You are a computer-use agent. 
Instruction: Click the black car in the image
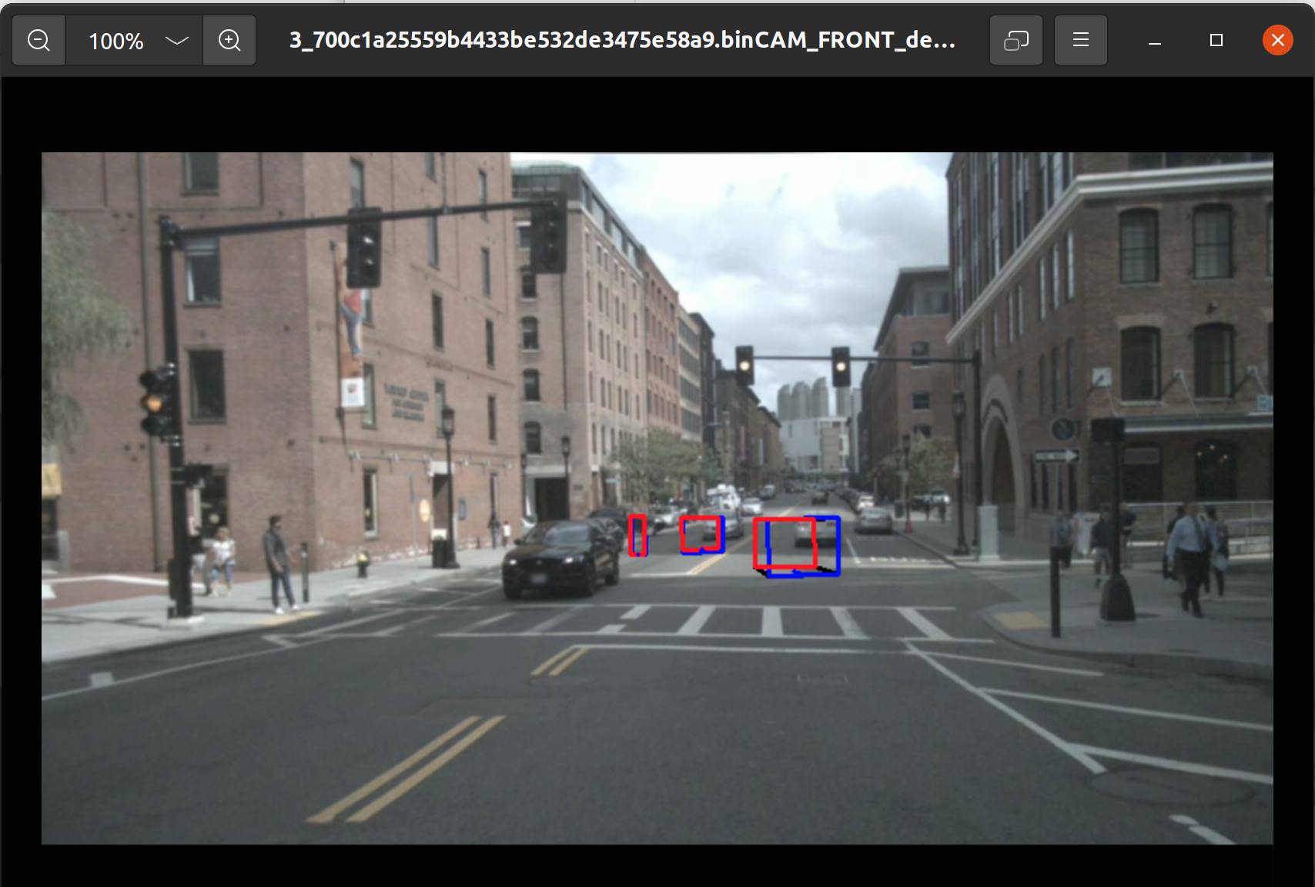point(560,560)
